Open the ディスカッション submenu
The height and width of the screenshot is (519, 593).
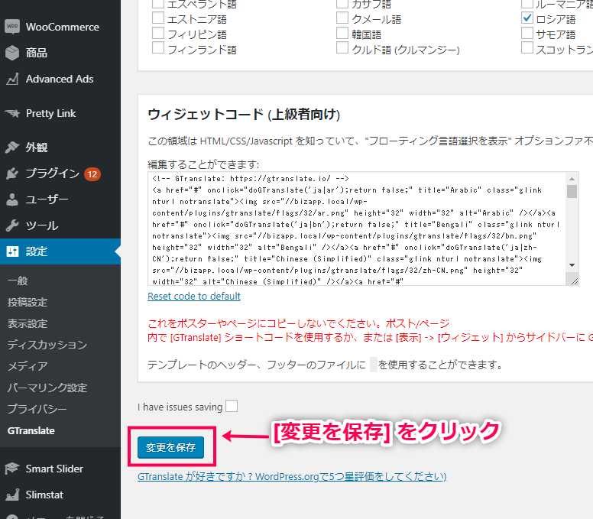pyautogui.click(x=47, y=345)
